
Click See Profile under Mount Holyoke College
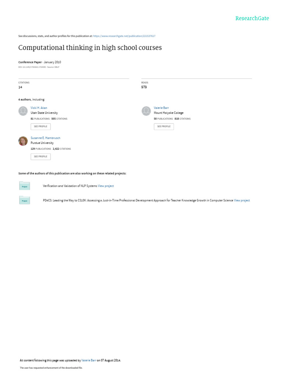coord(164,127)
